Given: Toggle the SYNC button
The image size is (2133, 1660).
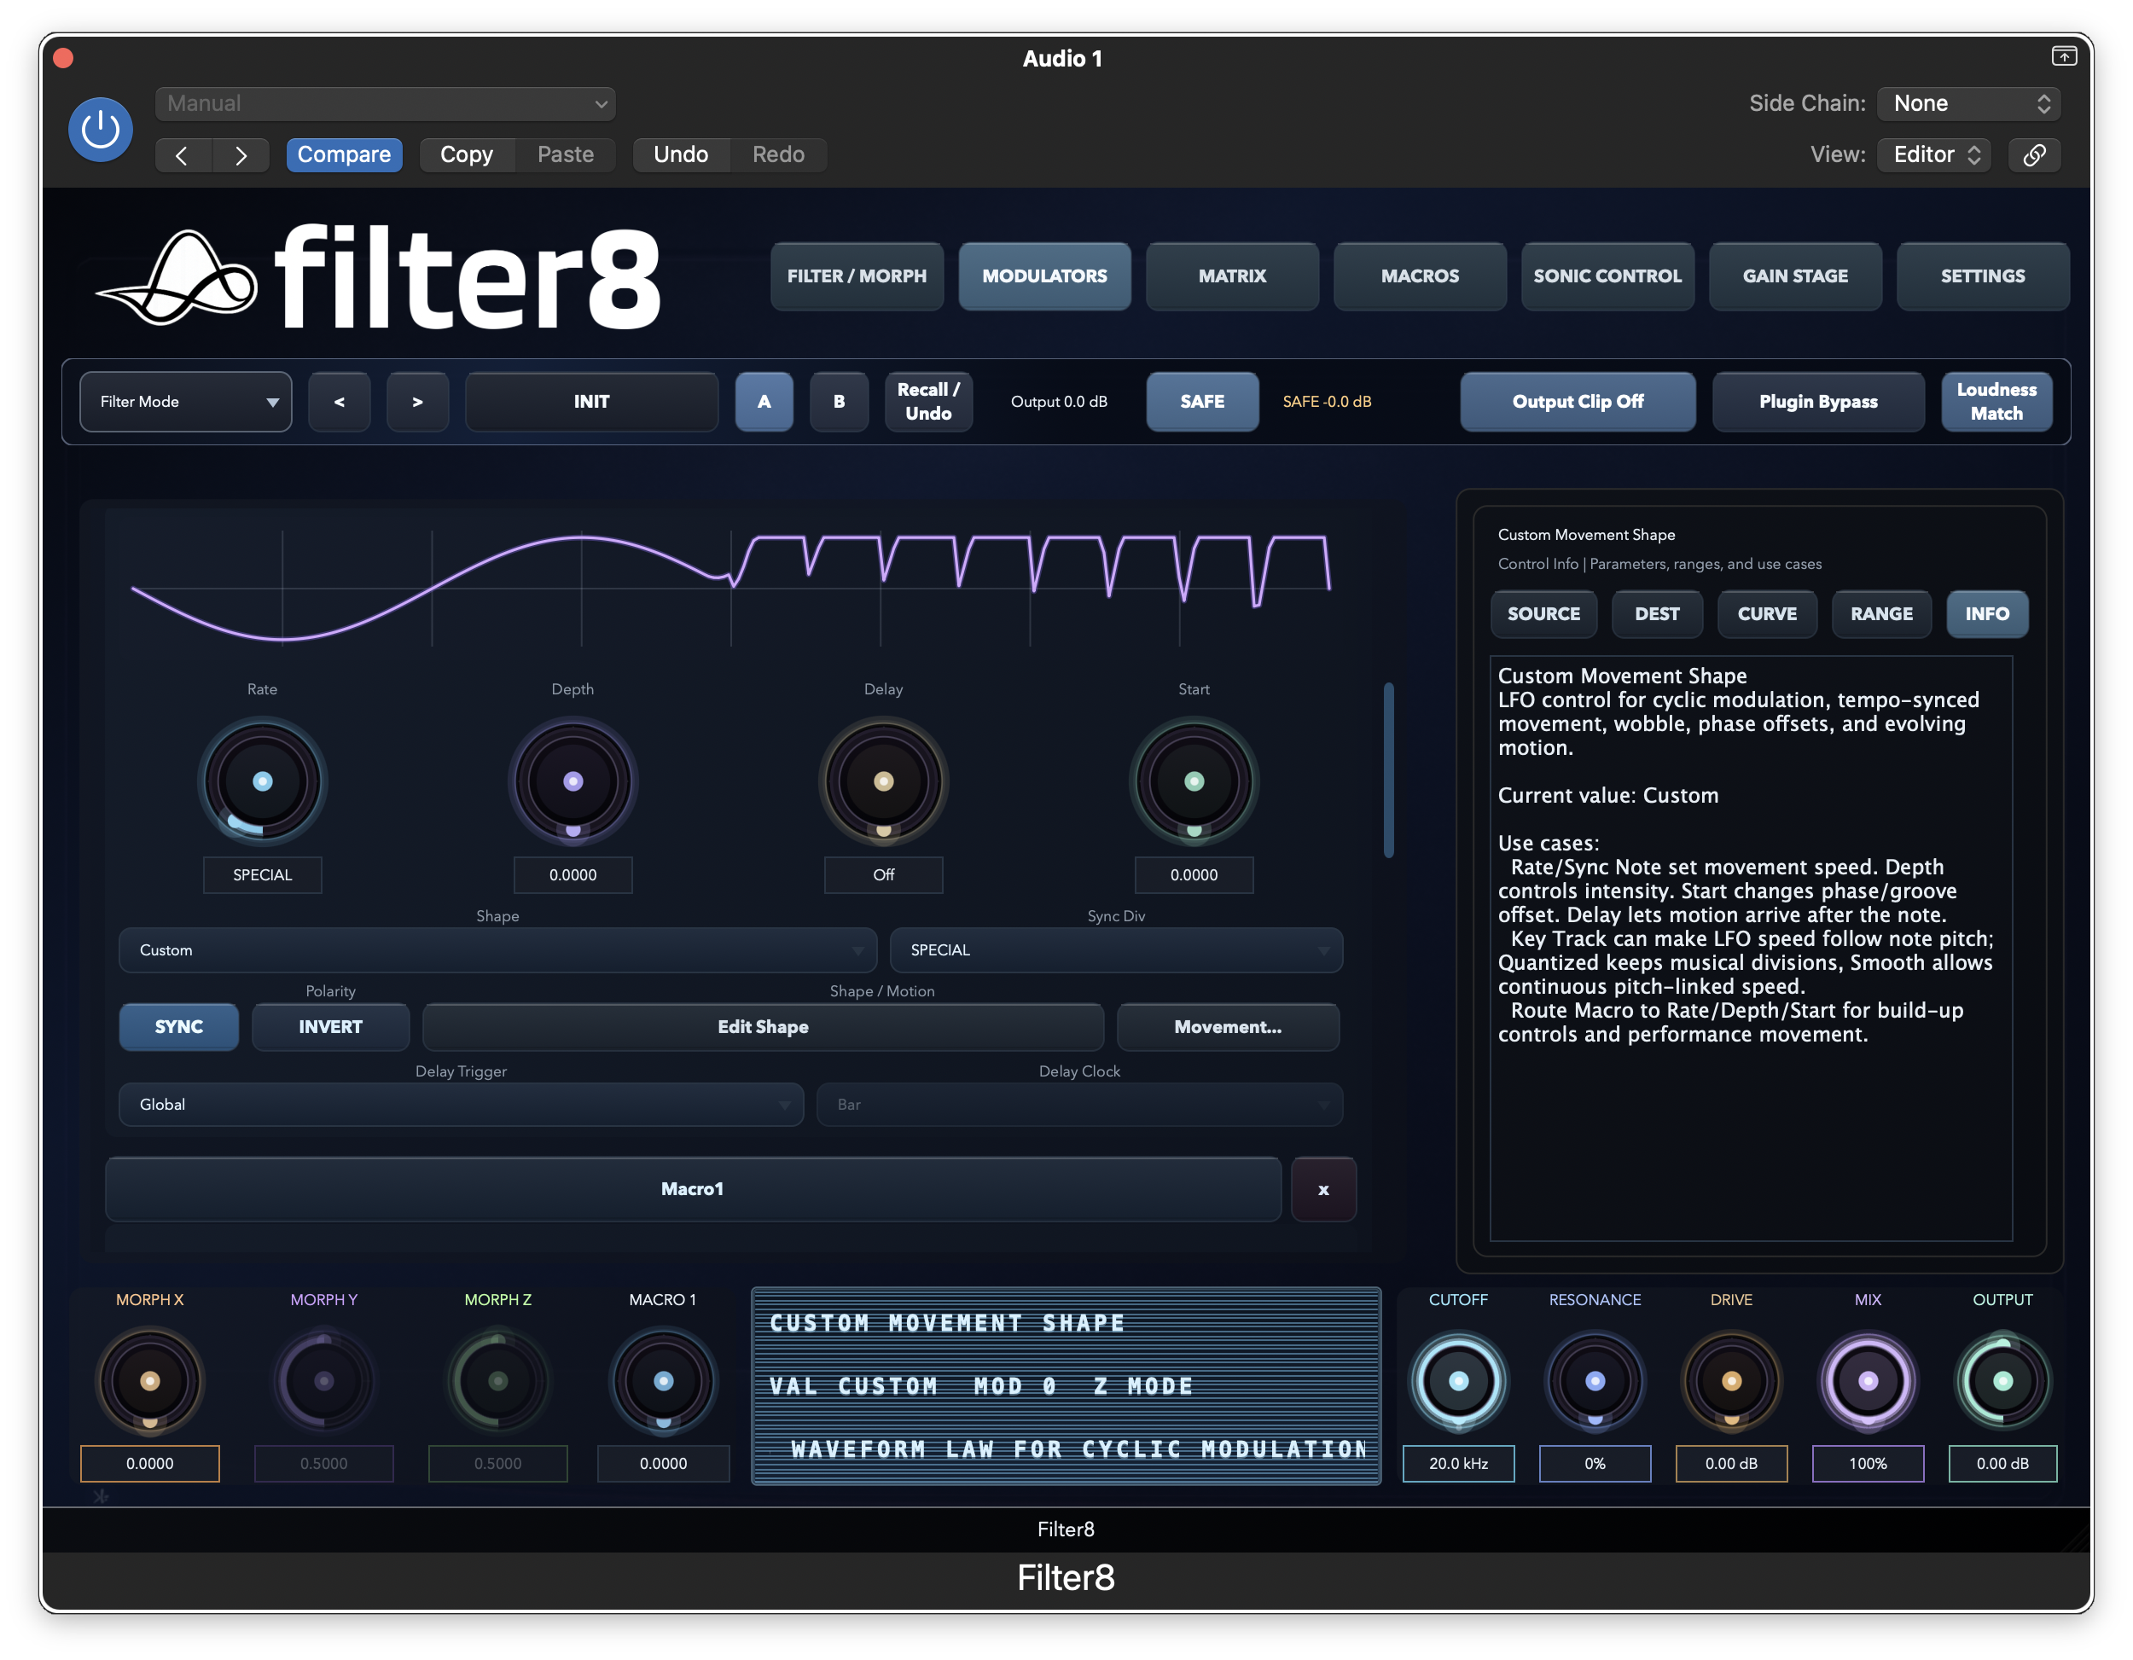Looking at the screenshot, I should [178, 1026].
